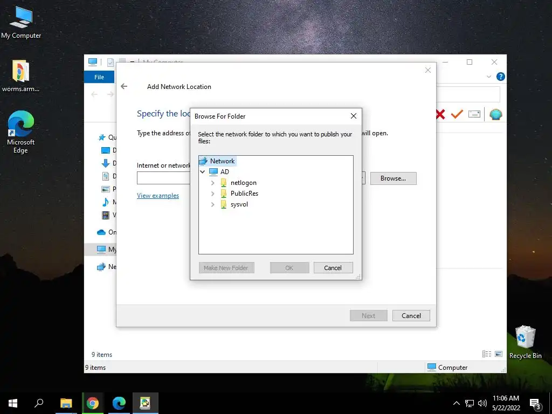Click the red X delete icon in Explorer
This screenshot has height=414, width=552.
click(440, 114)
